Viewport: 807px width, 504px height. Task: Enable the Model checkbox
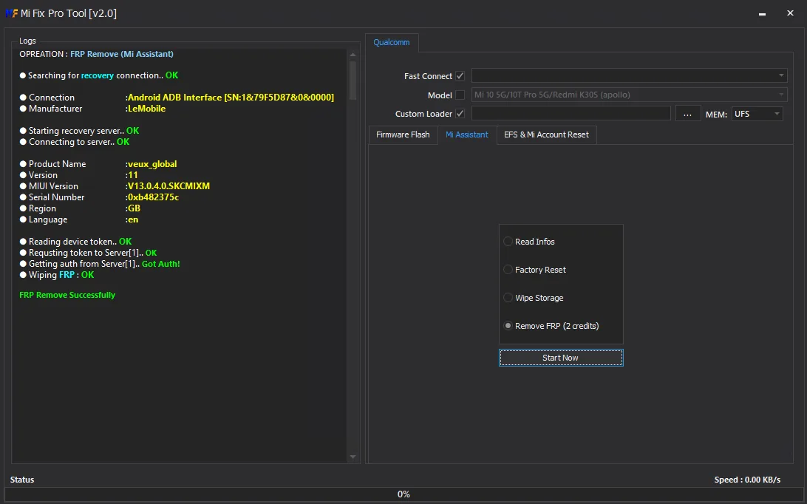tap(460, 95)
